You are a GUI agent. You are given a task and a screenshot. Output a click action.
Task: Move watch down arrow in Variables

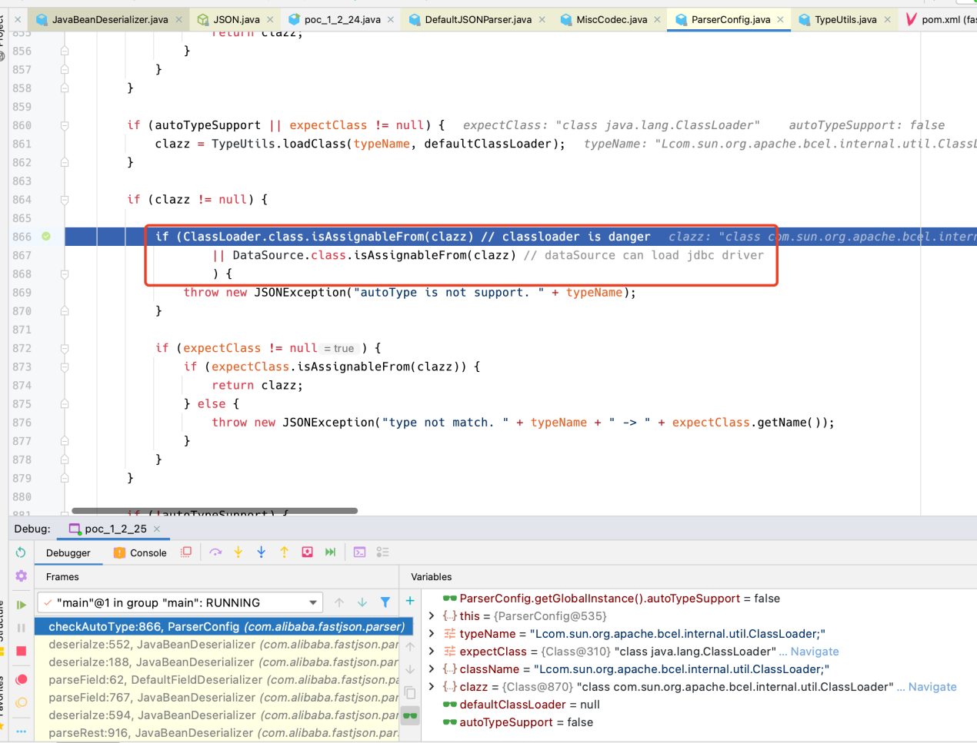pyautogui.click(x=410, y=669)
